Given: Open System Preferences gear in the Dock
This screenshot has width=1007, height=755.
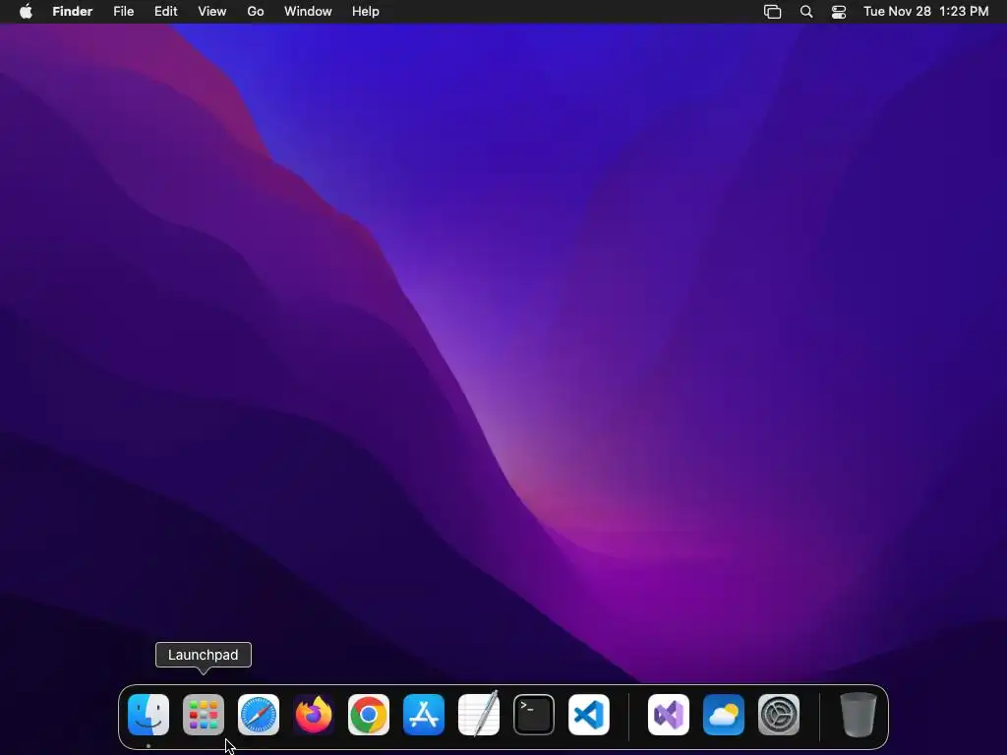Looking at the screenshot, I should pos(779,715).
